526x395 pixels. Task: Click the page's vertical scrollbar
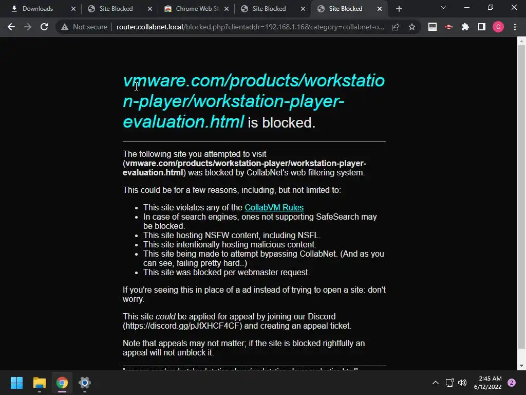pos(521,197)
